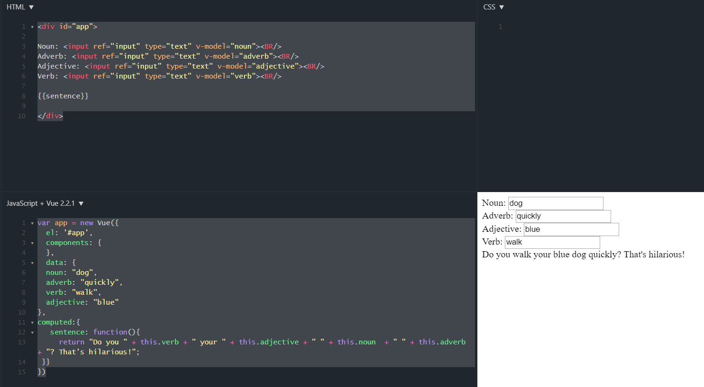Screen dimensions: 704x387
Task: Click the Adjective input field containing blue
Action: point(571,229)
